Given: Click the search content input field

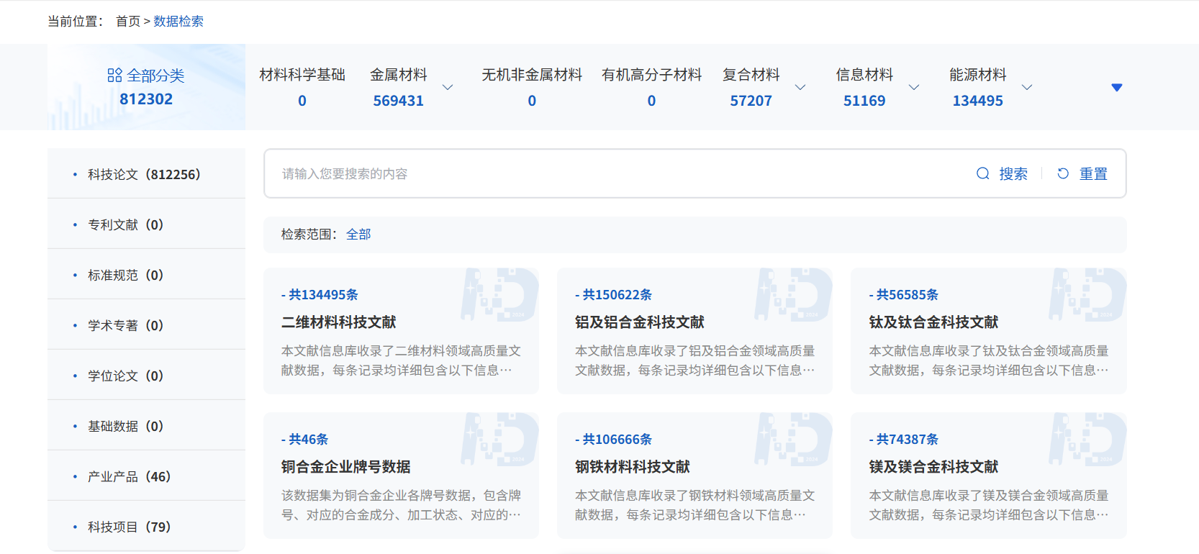Looking at the screenshot, I should (619, 173).
